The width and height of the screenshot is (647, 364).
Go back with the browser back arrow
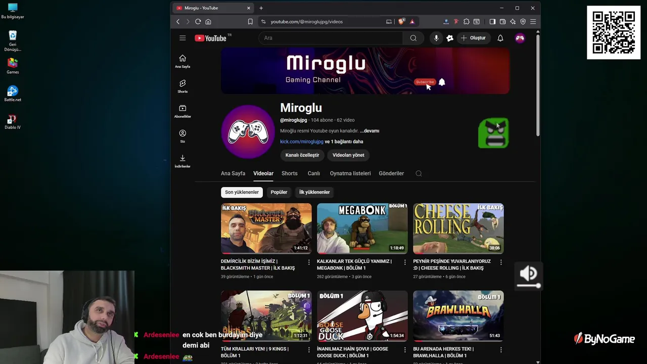coord(178,22)
